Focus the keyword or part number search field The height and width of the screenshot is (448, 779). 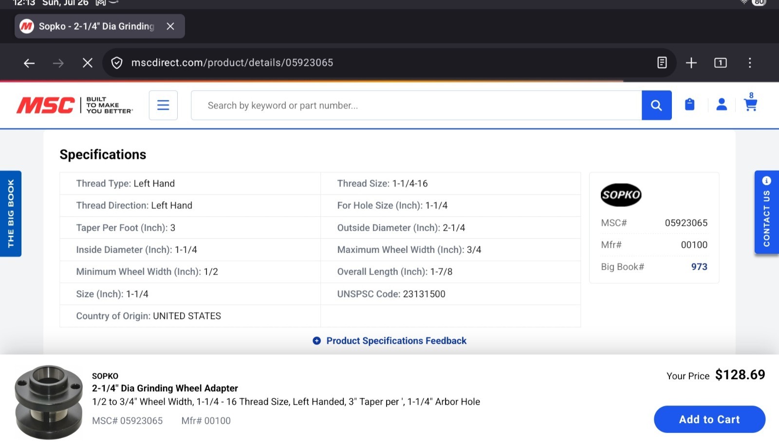click(x=416, y=105)
